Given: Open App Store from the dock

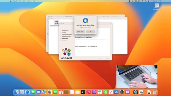Looking at the screenshot, I should click(x=116, y=92).
